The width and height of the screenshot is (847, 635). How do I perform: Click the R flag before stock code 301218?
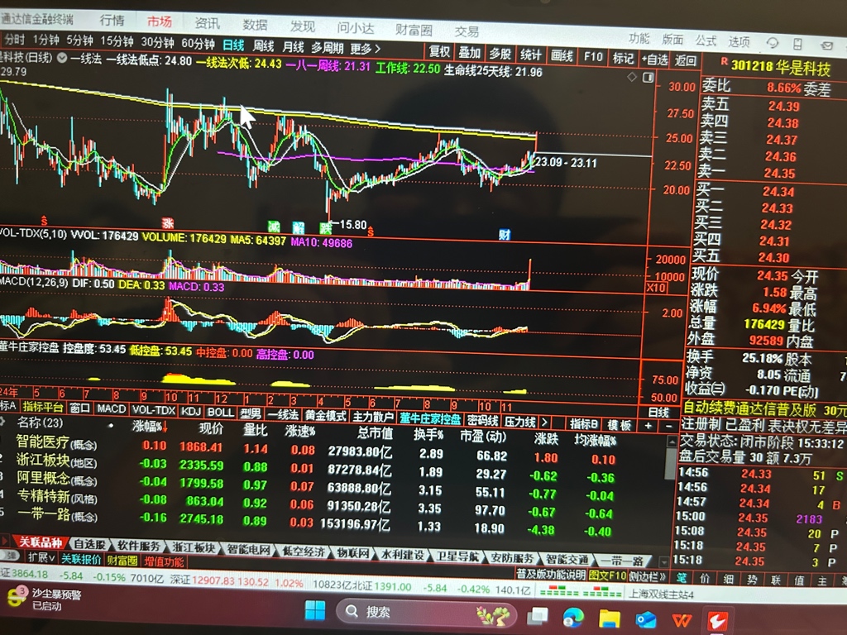[725, 61]
